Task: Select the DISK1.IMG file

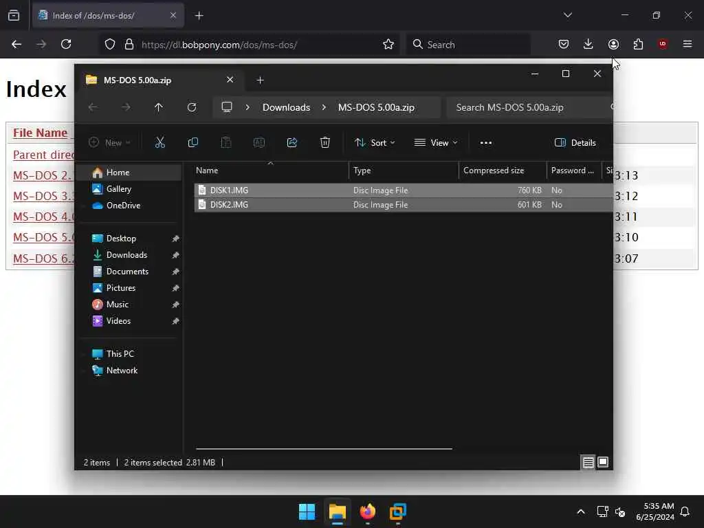Action: click(x=403, y=190)
